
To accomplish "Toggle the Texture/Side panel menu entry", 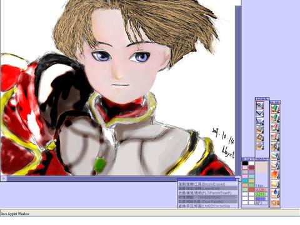I will pos(207,197).
